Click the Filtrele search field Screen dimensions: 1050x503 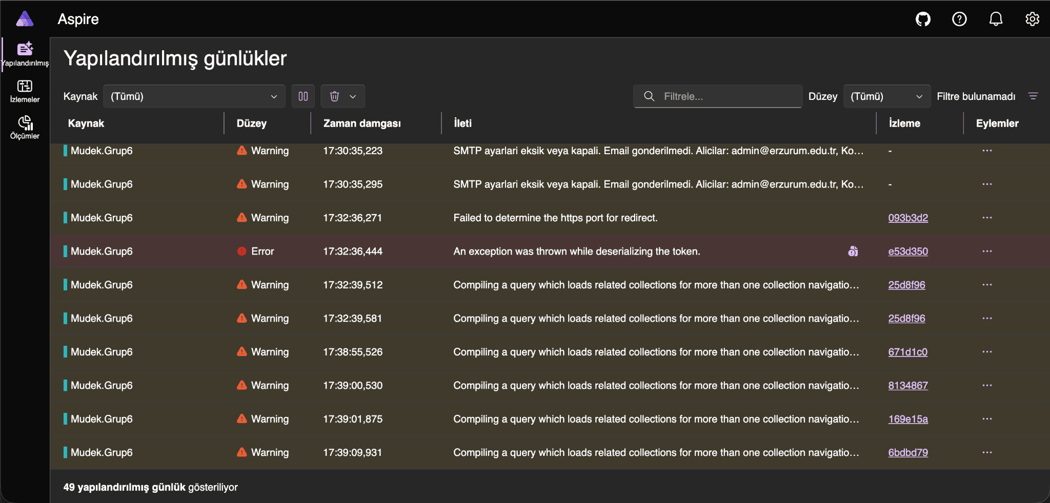coord(718,96)
